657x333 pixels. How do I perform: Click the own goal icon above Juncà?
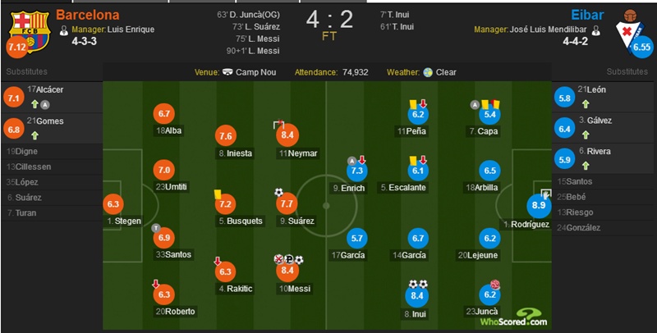click(495, 285)
